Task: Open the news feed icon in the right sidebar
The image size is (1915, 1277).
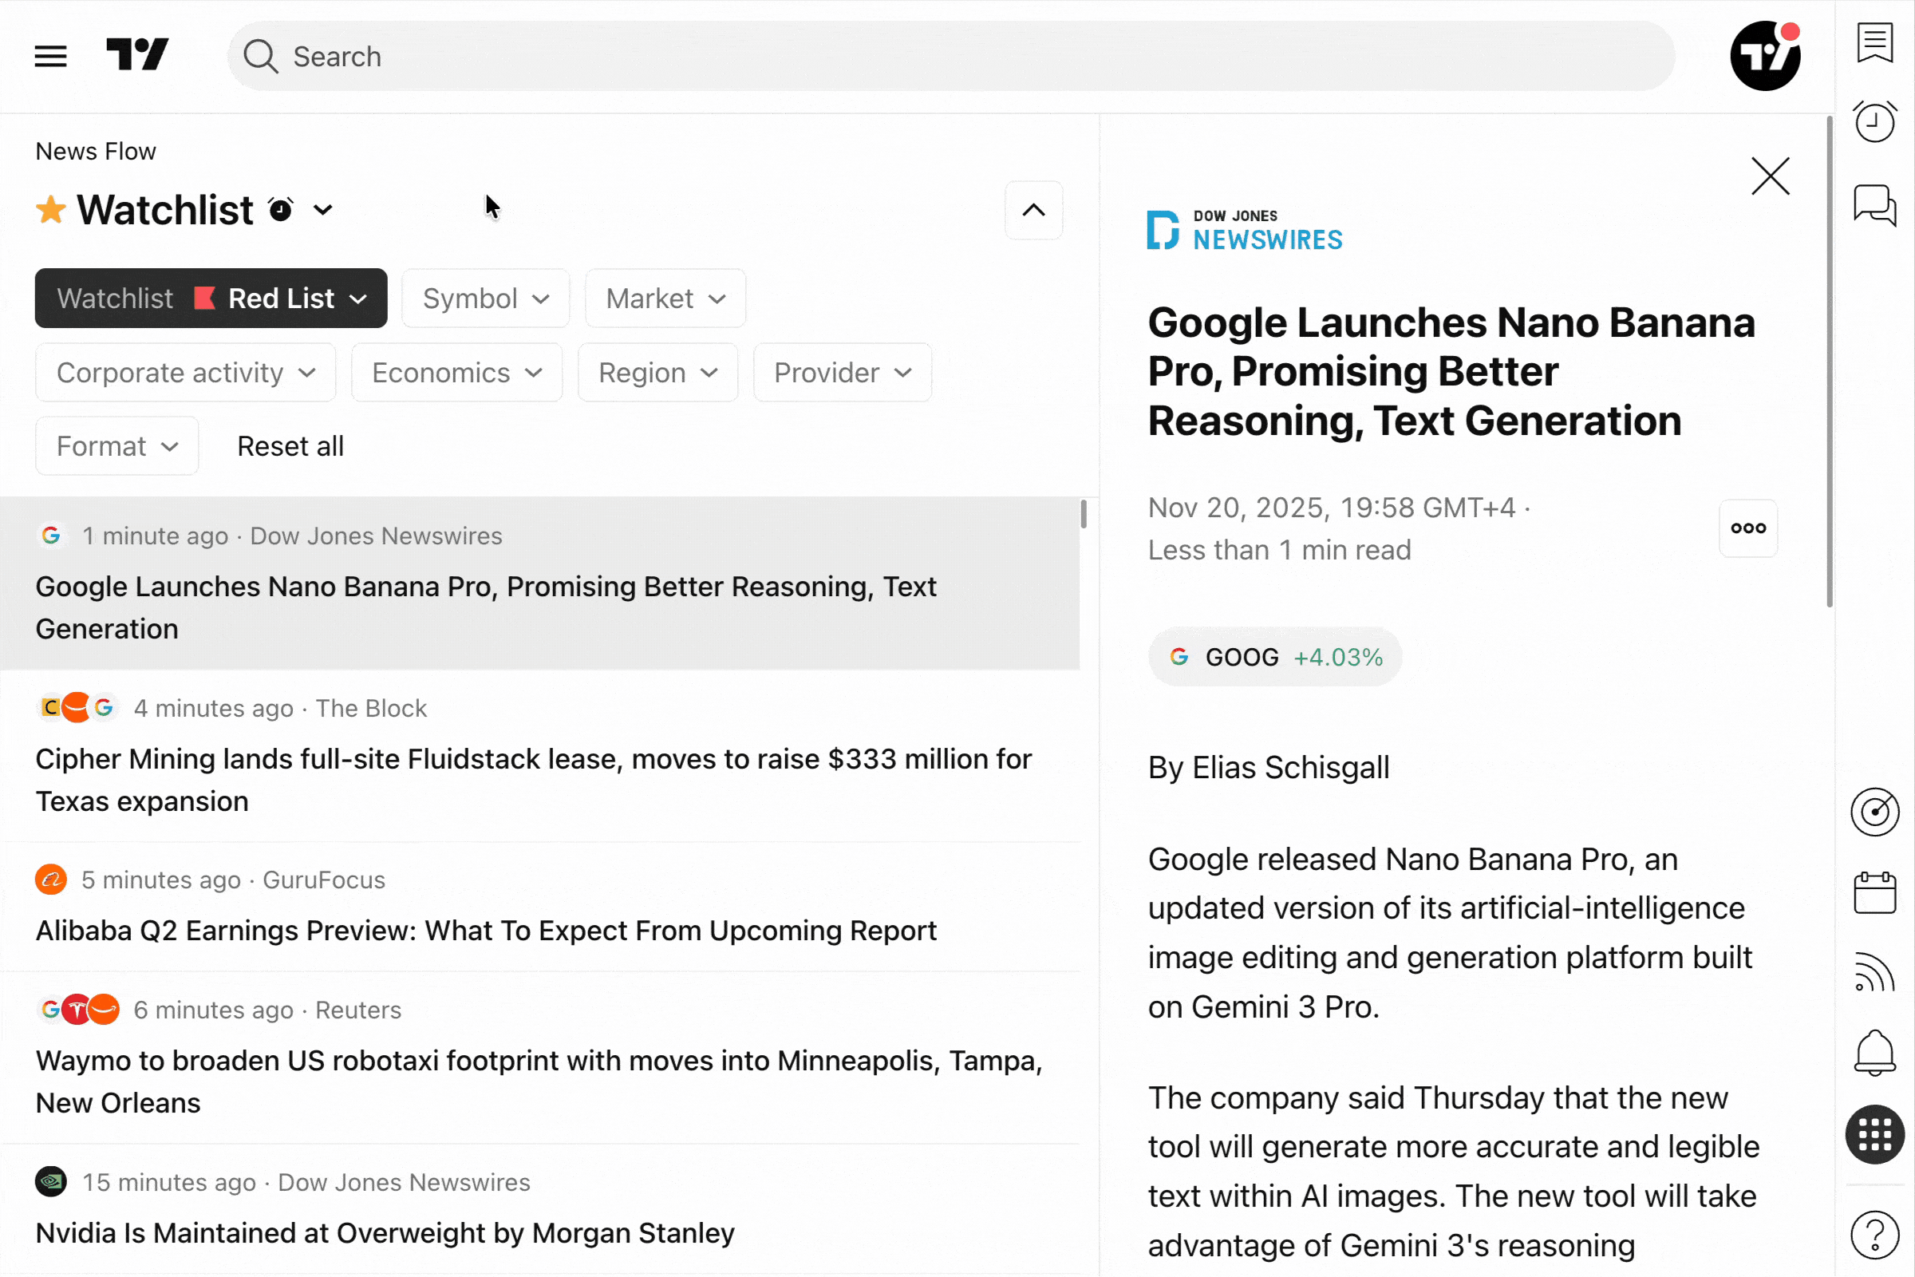Action: [1874, 972]
